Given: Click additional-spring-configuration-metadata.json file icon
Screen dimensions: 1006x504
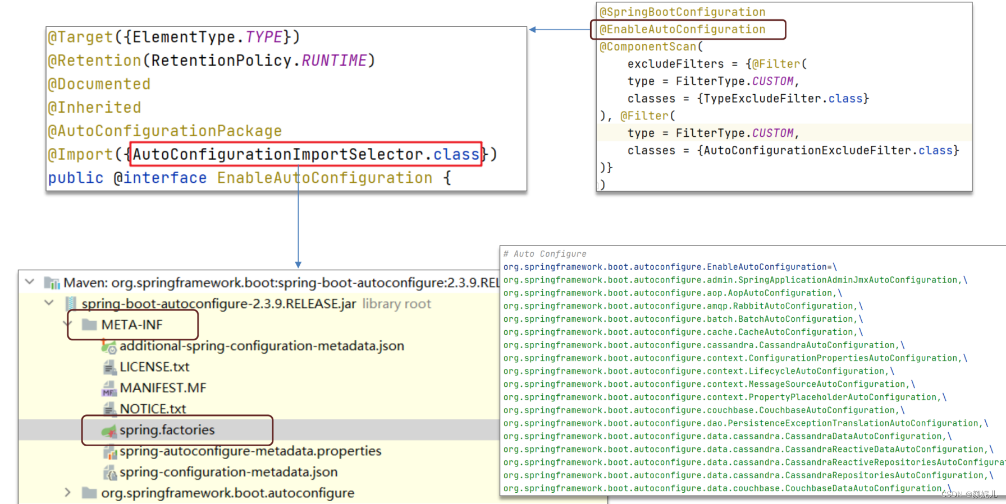Looking at the screenshot, I should pos(109,346).
